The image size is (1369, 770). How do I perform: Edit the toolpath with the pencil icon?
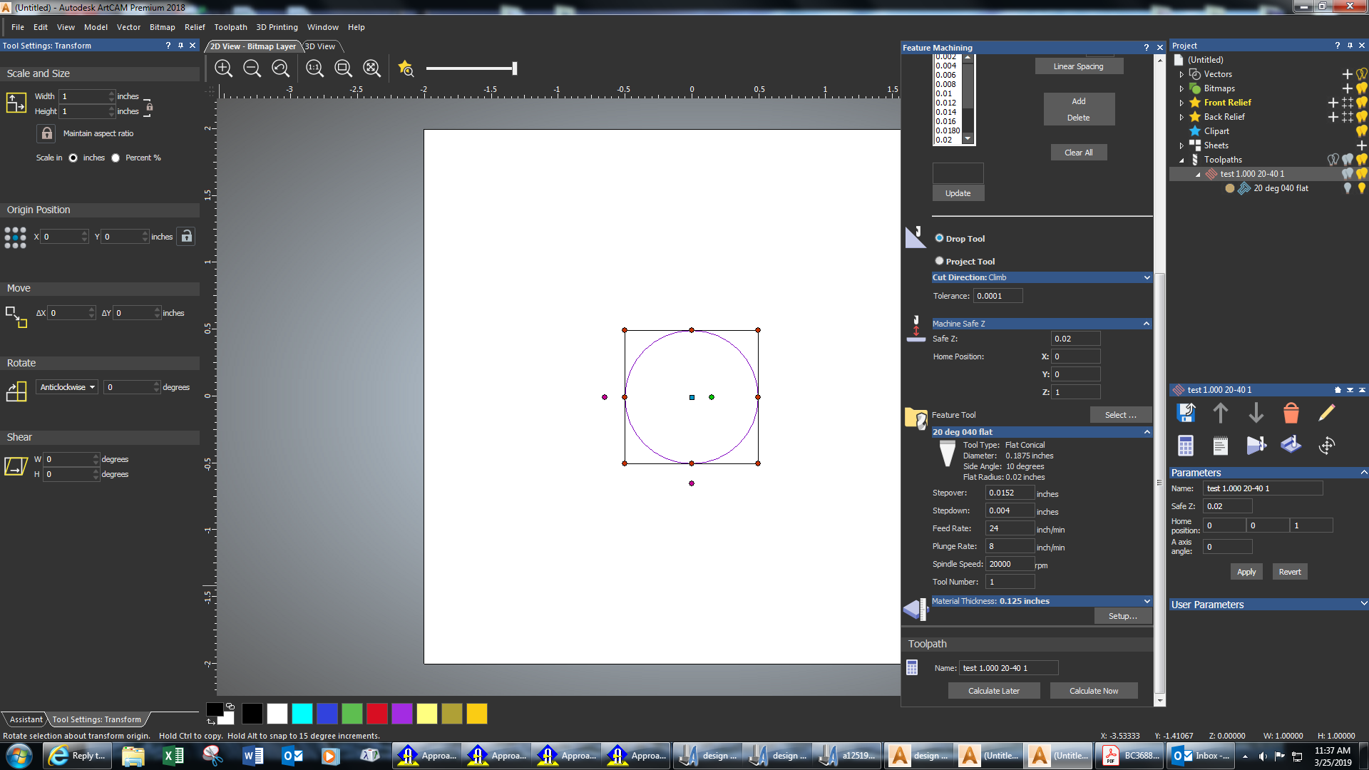pos(1327,412)
